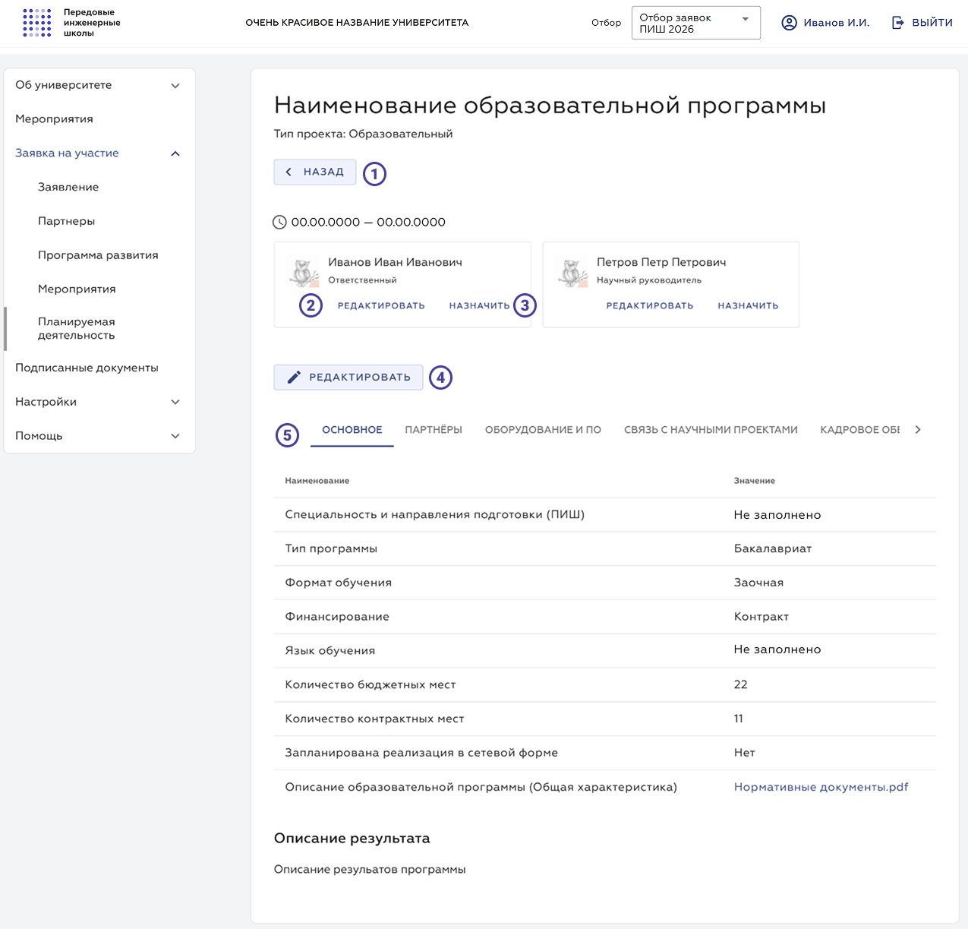
Task: Go to Партнеры in the sidebar
Action: pos(67,221)
